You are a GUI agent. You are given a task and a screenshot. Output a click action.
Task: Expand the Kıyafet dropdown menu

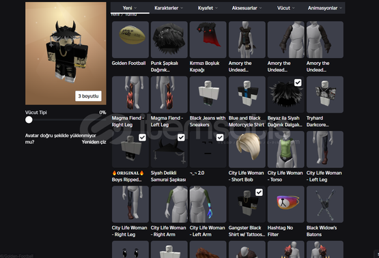point(208,8)
